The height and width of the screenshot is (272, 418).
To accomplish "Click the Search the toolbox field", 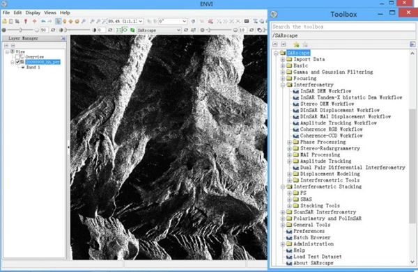I will point(343,26).
